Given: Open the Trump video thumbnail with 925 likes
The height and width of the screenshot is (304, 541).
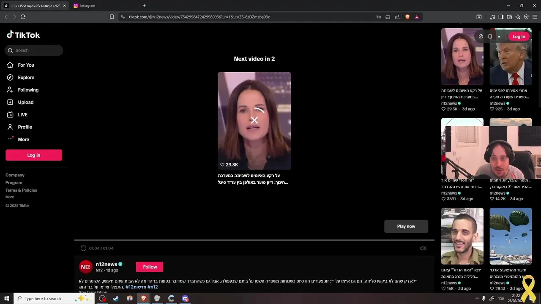Looking at the screenshot, I should 511,57.
